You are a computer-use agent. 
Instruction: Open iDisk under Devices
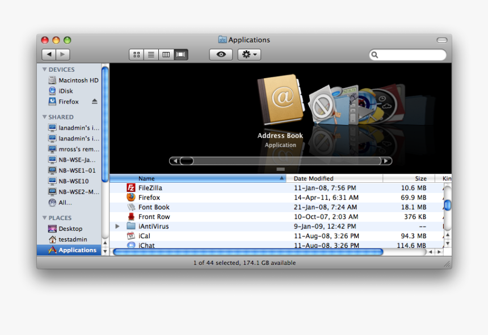coord(65,91)
